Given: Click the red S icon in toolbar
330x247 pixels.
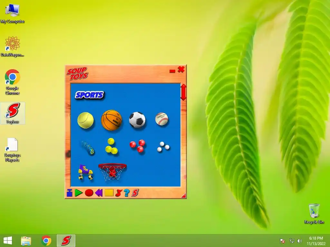Looking at the screenshot, I should (x=135, y=193).
